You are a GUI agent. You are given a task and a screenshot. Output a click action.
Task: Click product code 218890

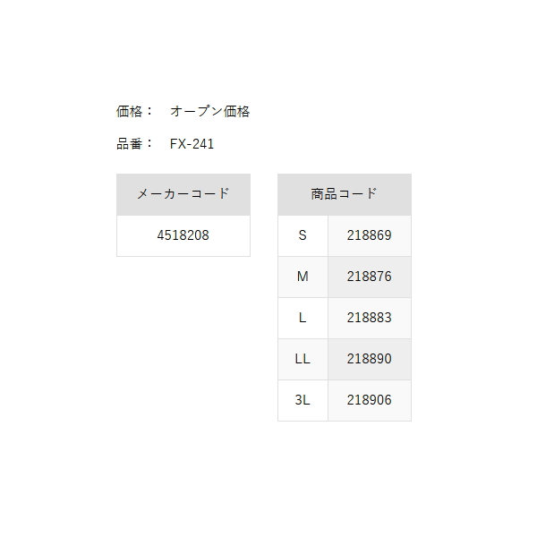coord(370,359)
